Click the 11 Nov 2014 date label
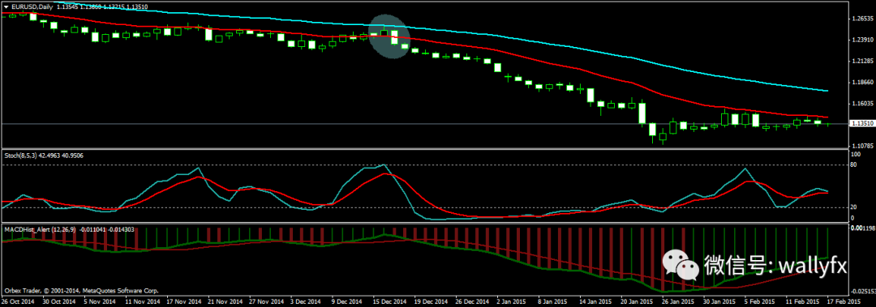Viewport: 876px width, 307px height. (143, 301)
